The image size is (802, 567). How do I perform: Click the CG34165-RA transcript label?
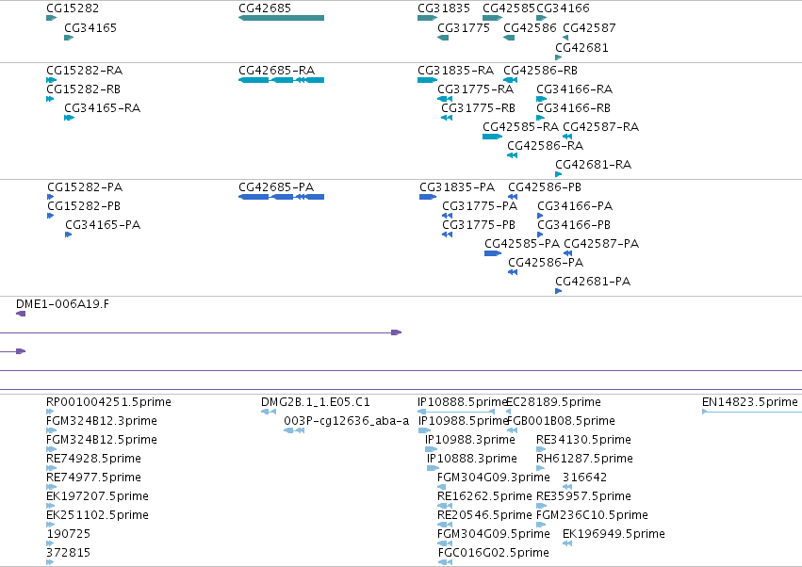[x=103, y=108]
